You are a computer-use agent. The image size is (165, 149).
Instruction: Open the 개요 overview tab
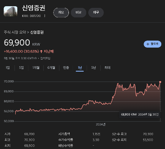coord(61,12)
